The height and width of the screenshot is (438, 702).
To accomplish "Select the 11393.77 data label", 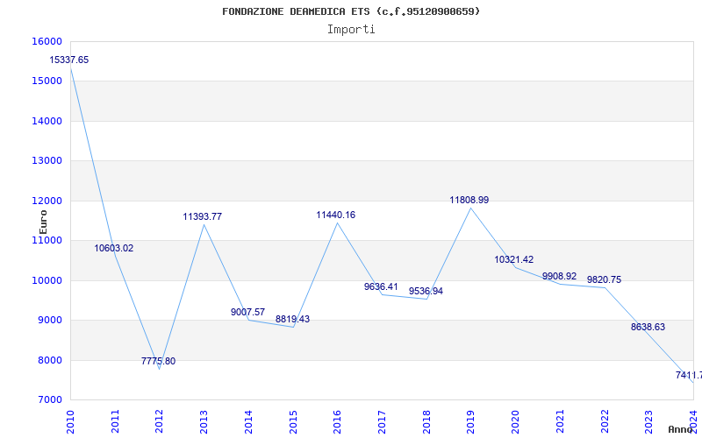I will click(203, 216).
